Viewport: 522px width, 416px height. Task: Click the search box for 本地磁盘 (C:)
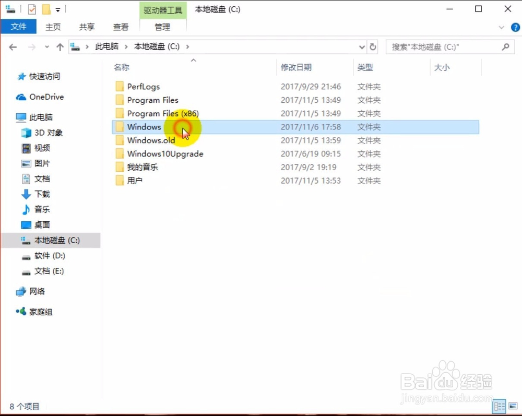tap(450, 47)
